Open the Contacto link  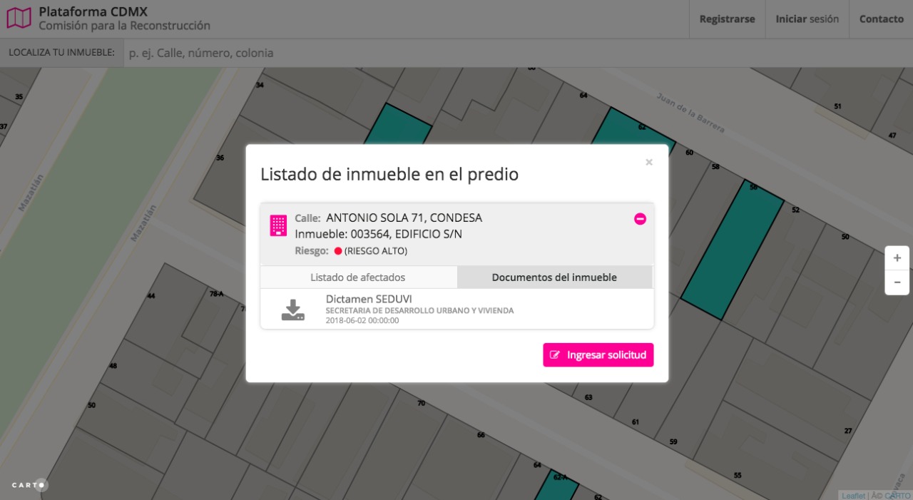click(881, 19)
